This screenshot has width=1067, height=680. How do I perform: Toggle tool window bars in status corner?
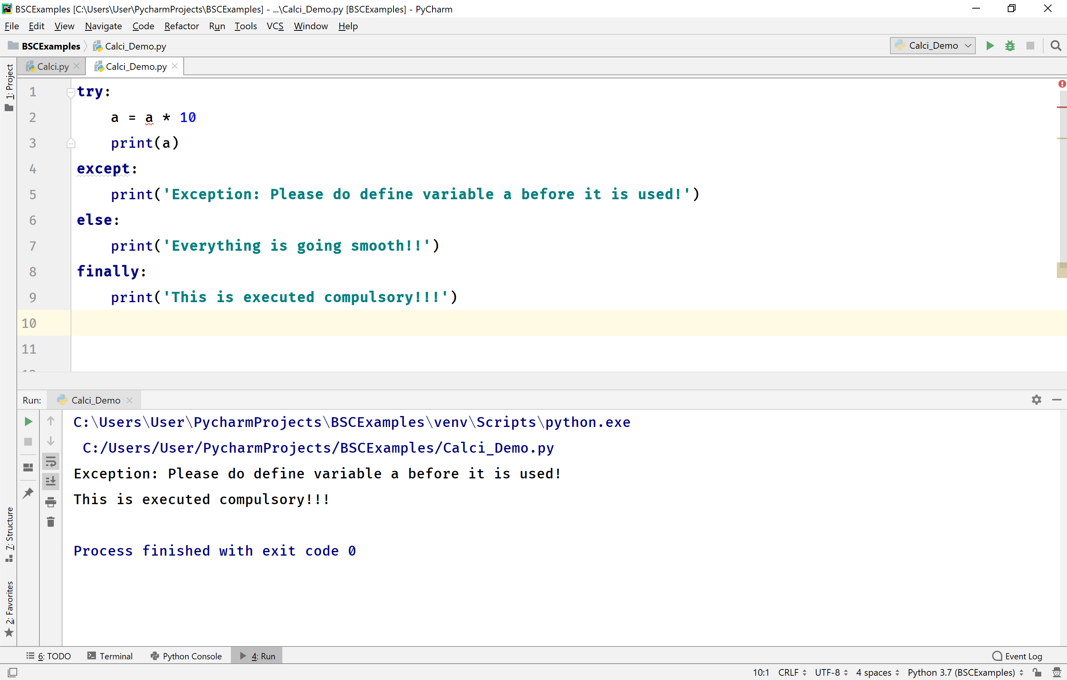(12, 672)
